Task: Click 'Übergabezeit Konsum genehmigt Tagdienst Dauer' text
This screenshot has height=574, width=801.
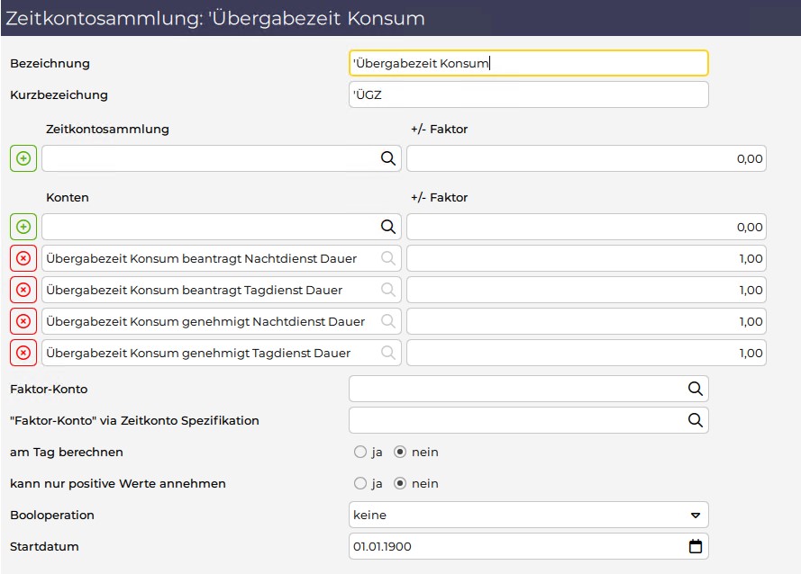Action: point(198,353)
